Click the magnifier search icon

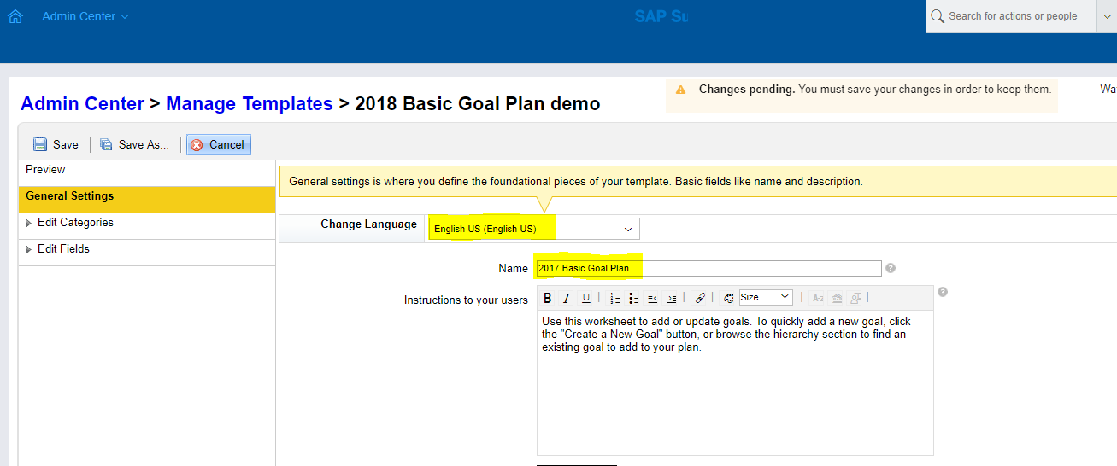coord(937,16)
